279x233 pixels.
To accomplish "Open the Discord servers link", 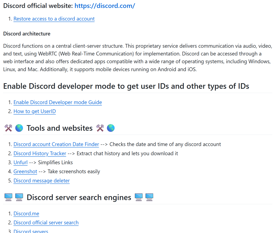I will coord(31,231).
